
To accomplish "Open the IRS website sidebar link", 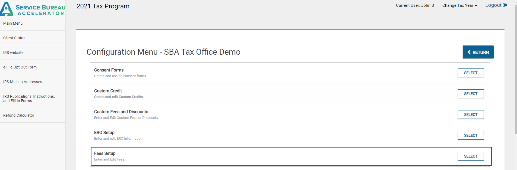I will 13,53.
